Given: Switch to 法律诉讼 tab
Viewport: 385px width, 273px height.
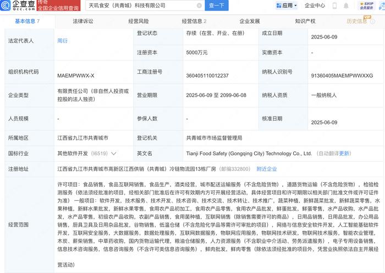Looking at the screenshot, I should tap(83, 21).
